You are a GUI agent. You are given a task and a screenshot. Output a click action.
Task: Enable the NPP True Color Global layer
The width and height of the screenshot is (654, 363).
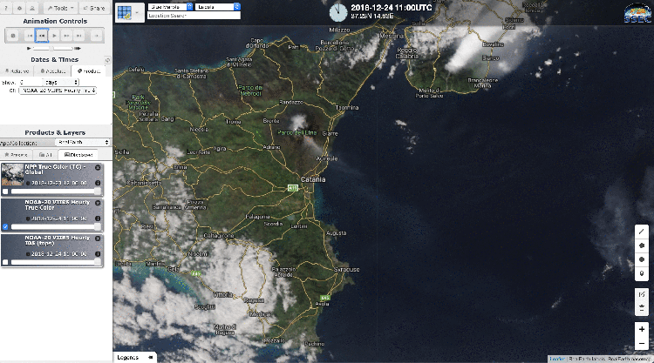pyautogui.click(x=6, y=192)
